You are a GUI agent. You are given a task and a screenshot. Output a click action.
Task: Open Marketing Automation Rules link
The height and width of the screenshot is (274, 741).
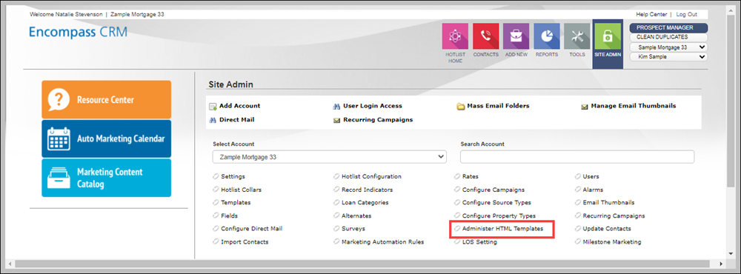point(383,242)
